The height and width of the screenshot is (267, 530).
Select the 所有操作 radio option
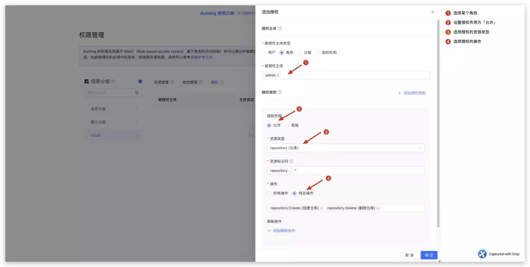(x=269, y=194)
